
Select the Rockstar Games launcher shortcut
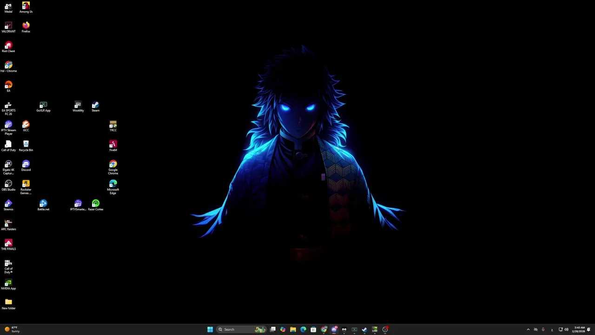pos(26,188)
